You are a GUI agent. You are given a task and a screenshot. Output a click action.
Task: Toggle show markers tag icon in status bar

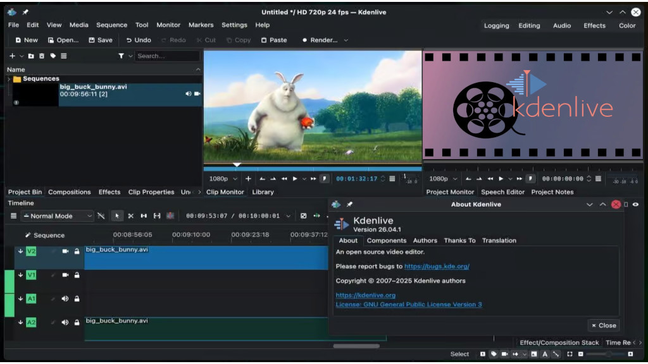494,354
